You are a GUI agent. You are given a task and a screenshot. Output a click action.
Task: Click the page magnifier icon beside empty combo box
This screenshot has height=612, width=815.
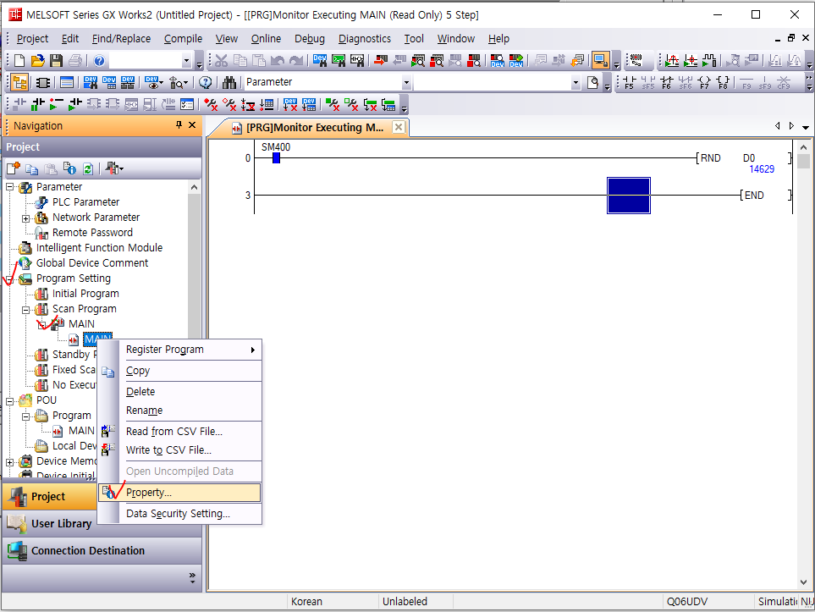[592, 82]
